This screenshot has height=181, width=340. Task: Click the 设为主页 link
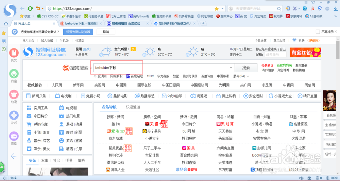[28, 40]
